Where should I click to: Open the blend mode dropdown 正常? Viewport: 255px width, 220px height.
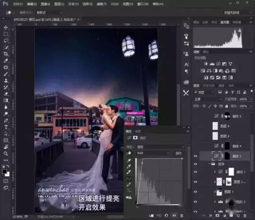[x=208, y=99]
